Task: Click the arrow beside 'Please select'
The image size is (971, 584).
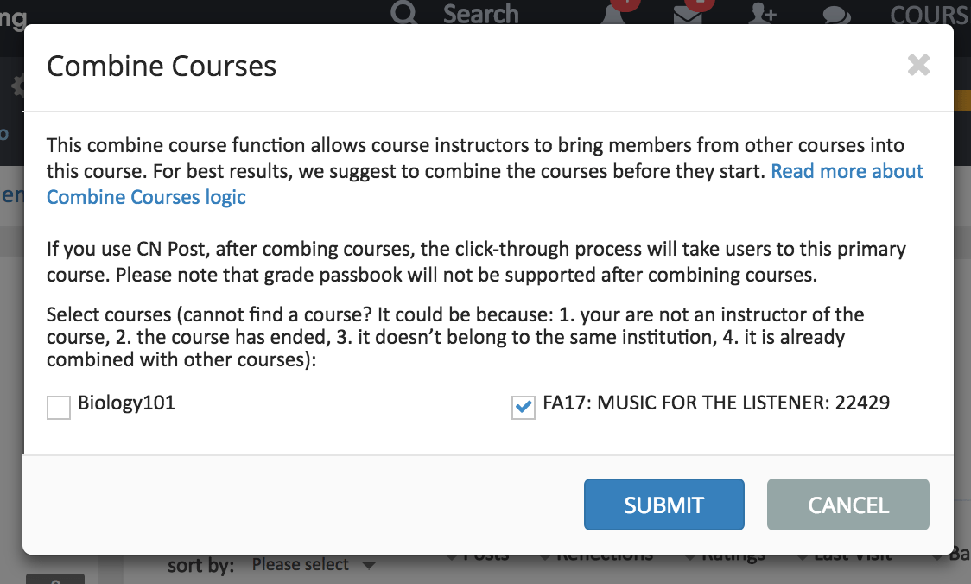Action: (369, 565)
